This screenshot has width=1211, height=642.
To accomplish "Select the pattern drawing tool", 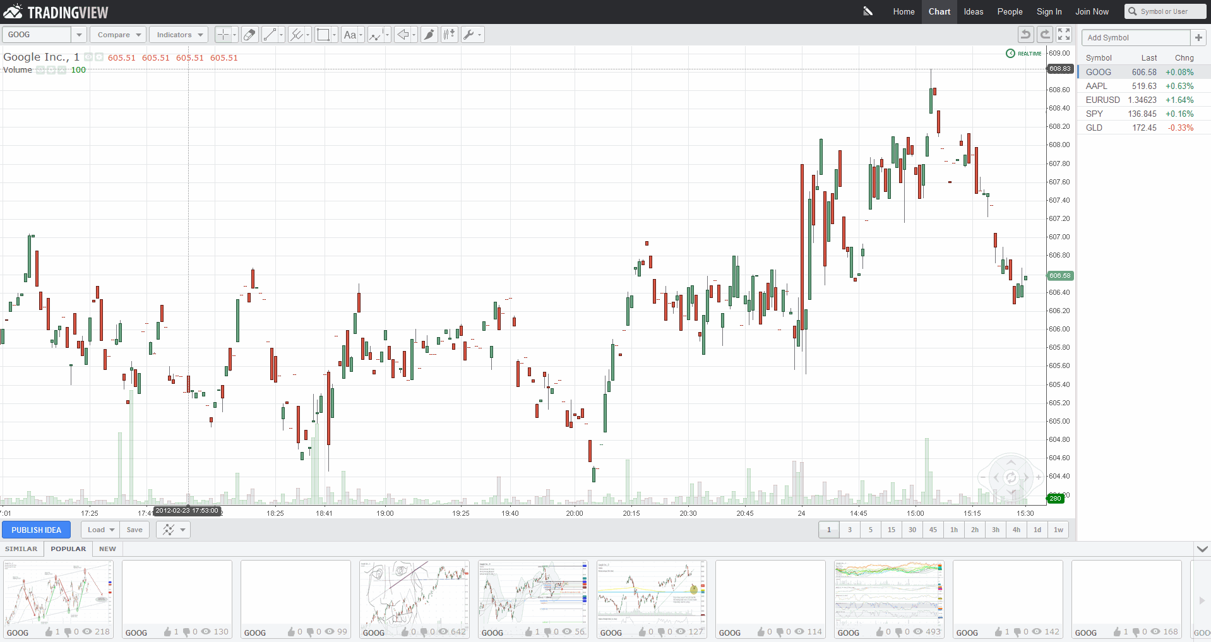I will tap(376, 35).
